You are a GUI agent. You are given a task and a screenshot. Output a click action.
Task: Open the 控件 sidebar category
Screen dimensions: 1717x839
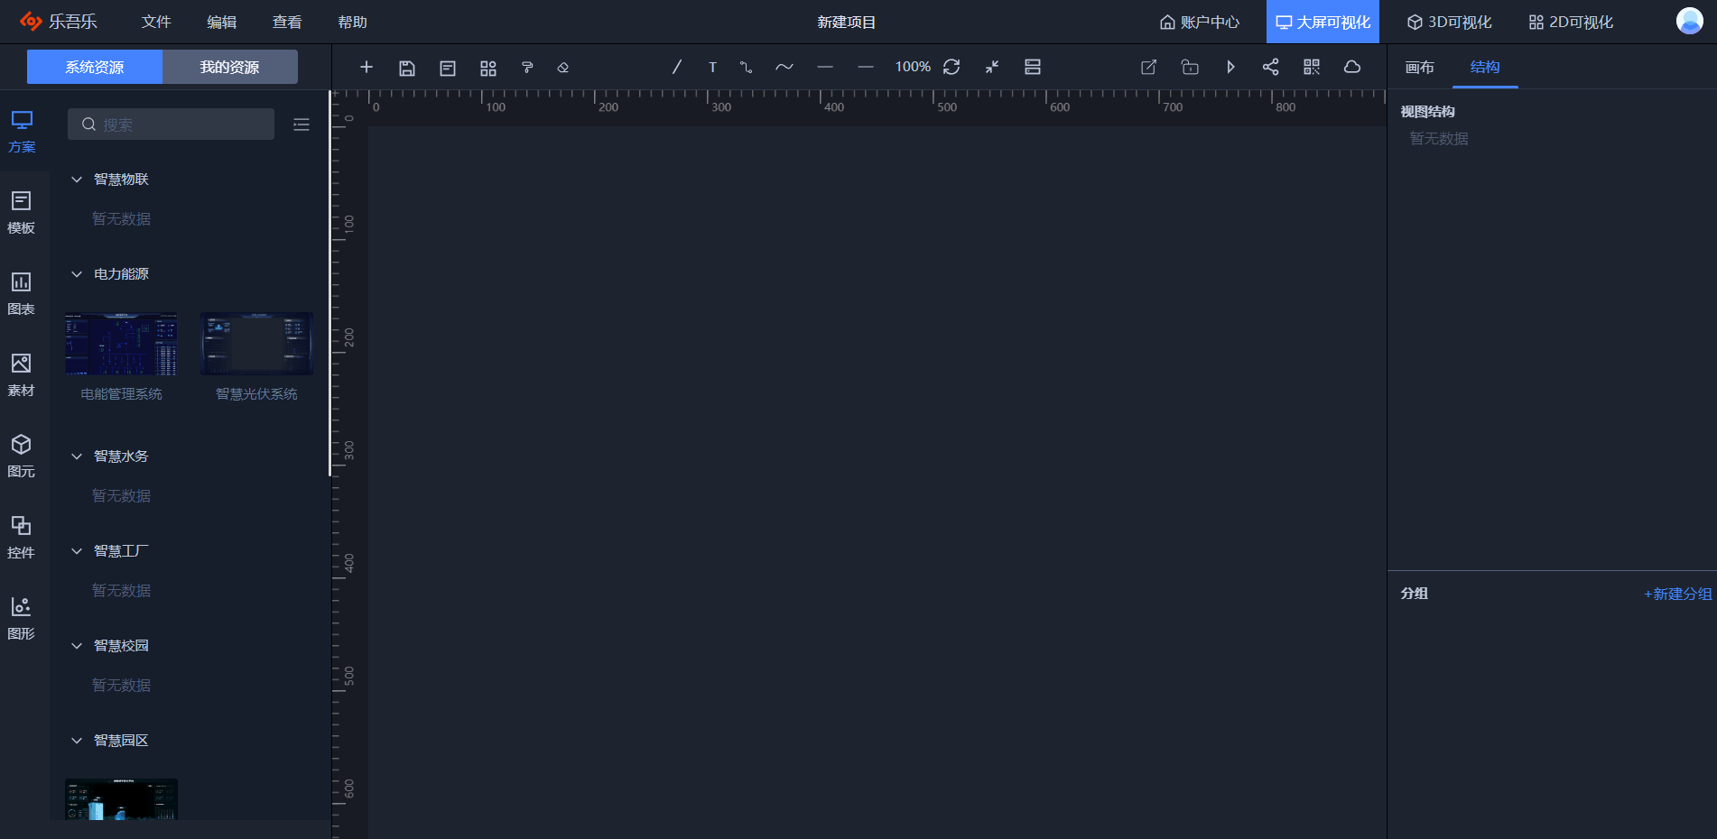(x=22, y=538)
